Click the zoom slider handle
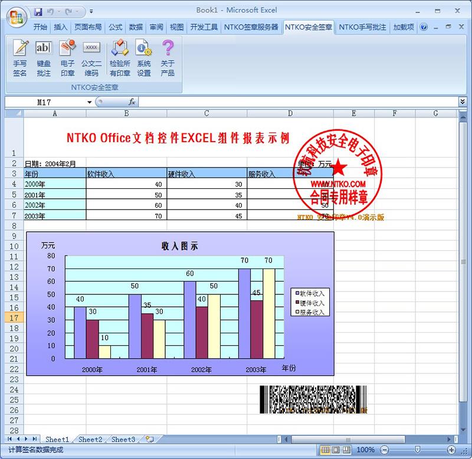472x459 pixels. pos(418,450)
